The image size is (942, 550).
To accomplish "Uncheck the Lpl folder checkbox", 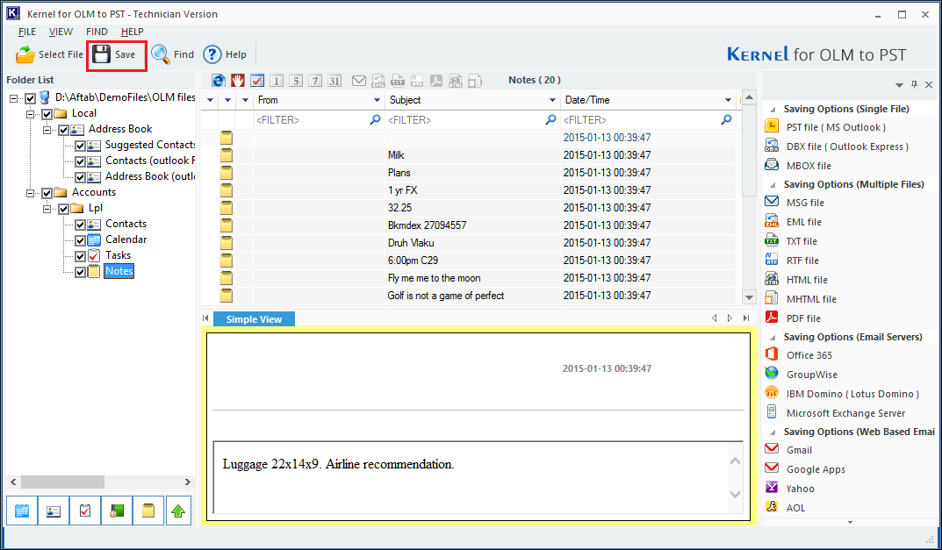I will pos(64,209).
